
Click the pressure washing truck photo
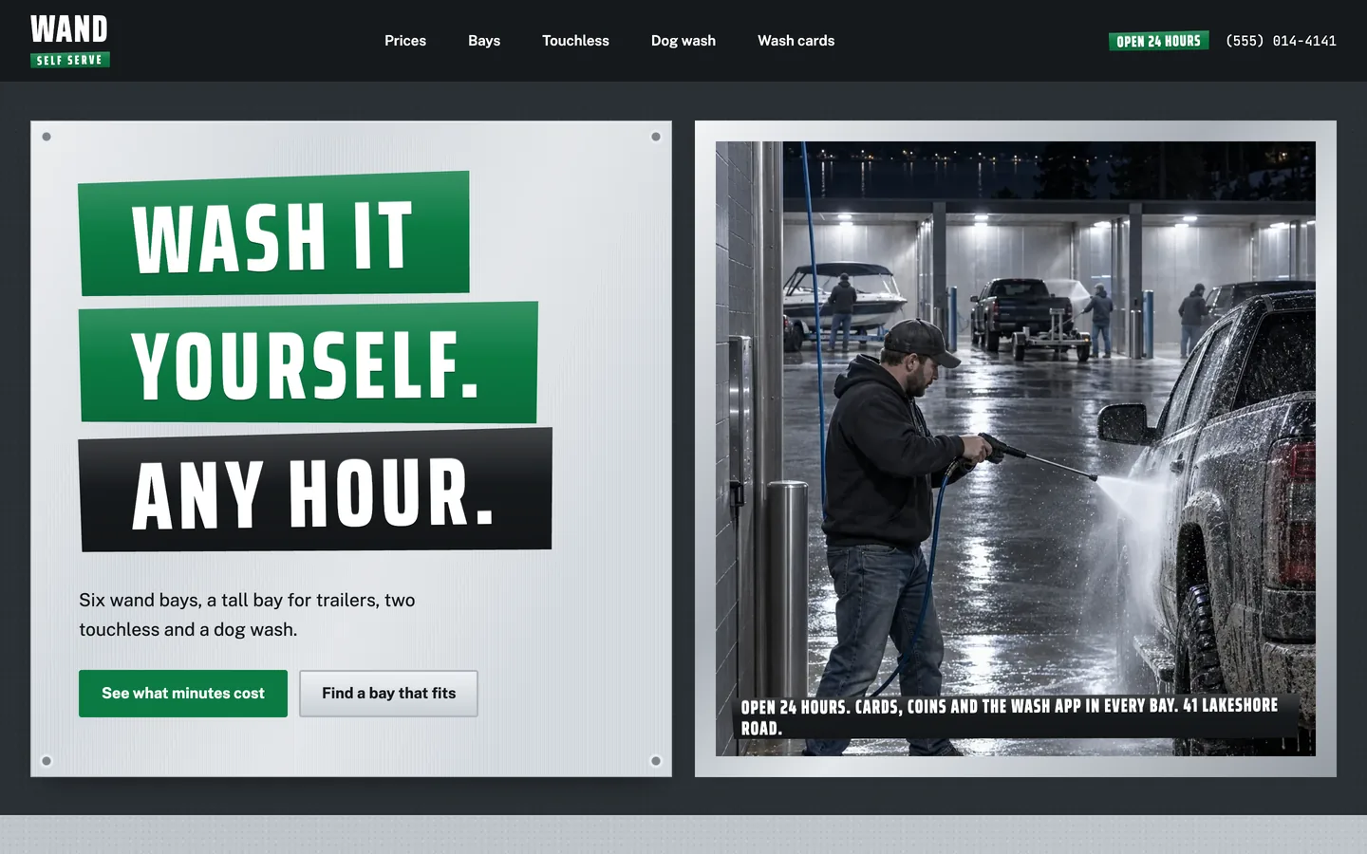tap(1016, 449)
